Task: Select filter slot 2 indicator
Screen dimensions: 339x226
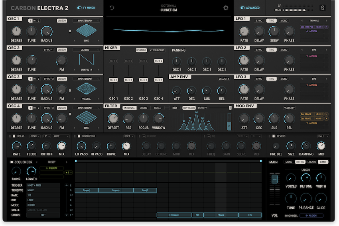Action: (x=229, y=126)
